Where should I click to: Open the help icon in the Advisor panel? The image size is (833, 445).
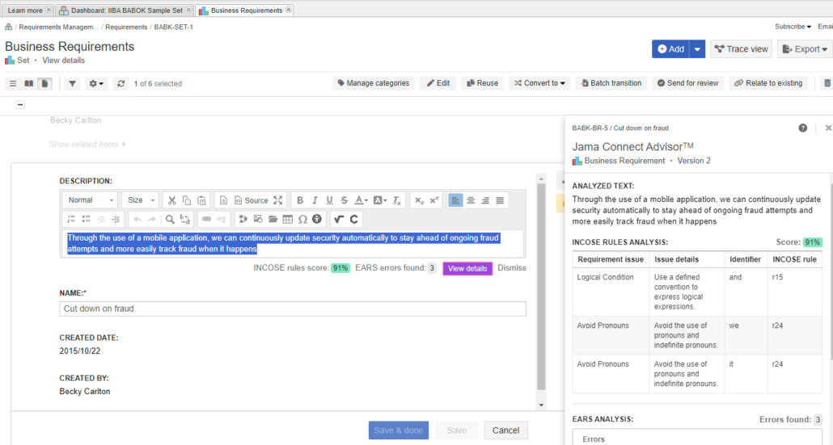pyautogui.click(x=802, y=128)
